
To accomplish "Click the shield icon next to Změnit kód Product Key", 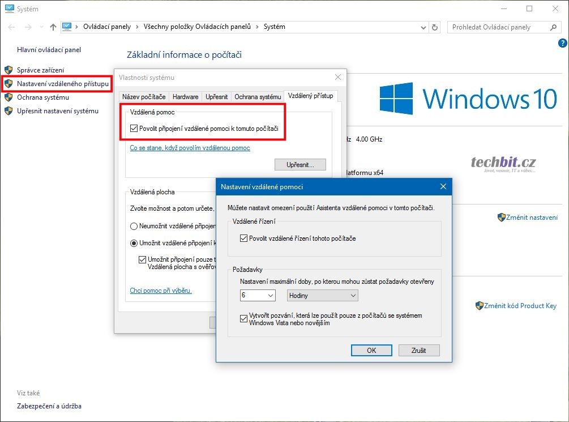I will [x=479, y=306].
